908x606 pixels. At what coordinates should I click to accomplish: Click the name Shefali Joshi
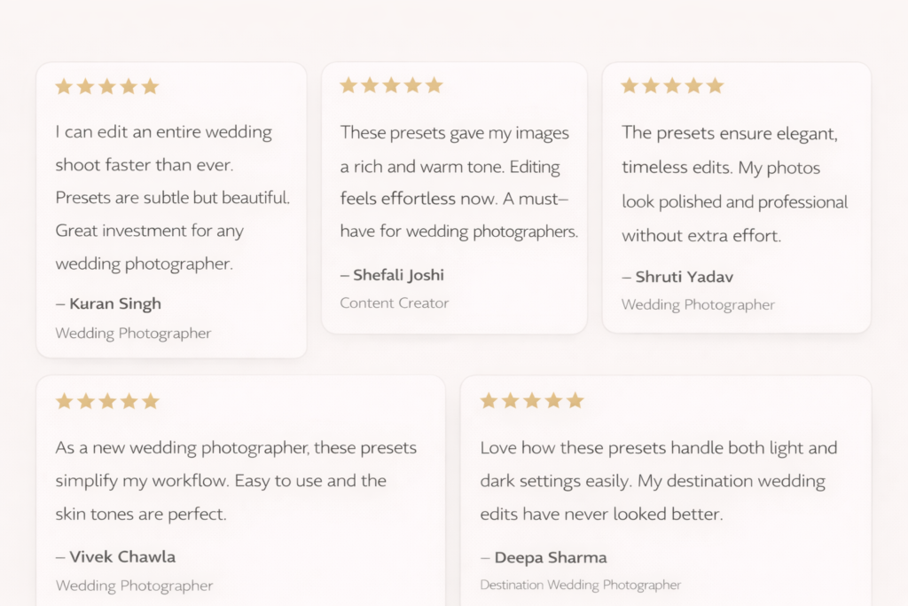(x=398, y=275)
